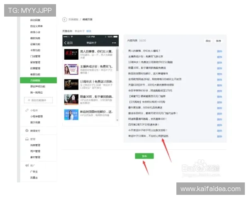
Task: Select the highlighted green 页面模版 item
Action: [x=39, y=80]
